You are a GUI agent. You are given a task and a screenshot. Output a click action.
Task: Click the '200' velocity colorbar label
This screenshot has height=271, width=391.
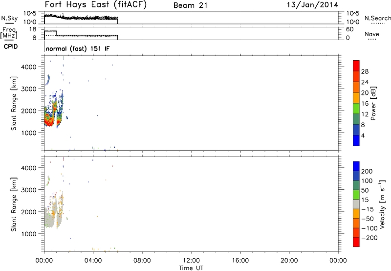click(x=367, y=171)
